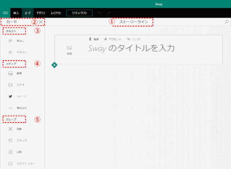Click the ストーリーライン heading
Image resolution: width=231 pixels, height=169 pixels.
coord(134,22)
